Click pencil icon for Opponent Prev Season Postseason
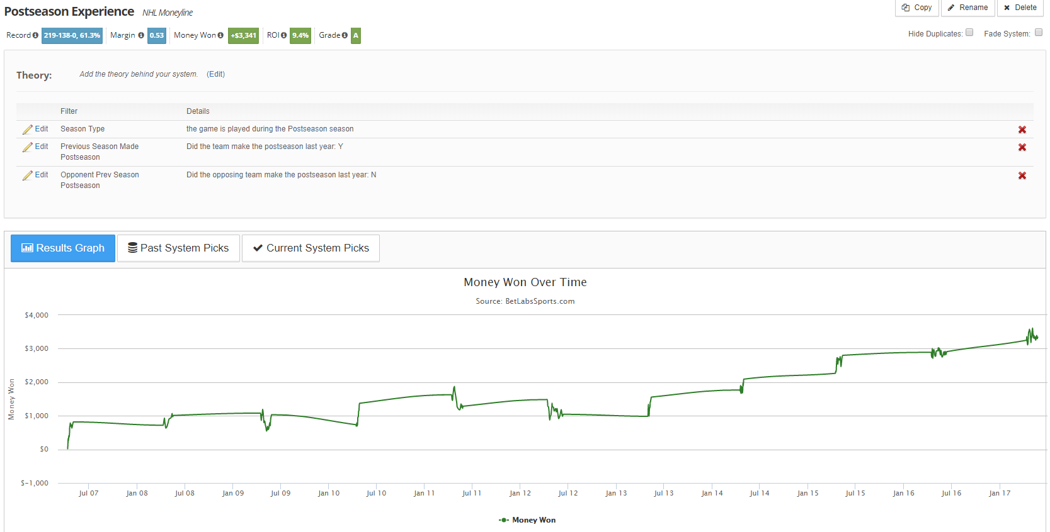The height and width of the screenshot is (532, 1050). [x=27, y=175]
